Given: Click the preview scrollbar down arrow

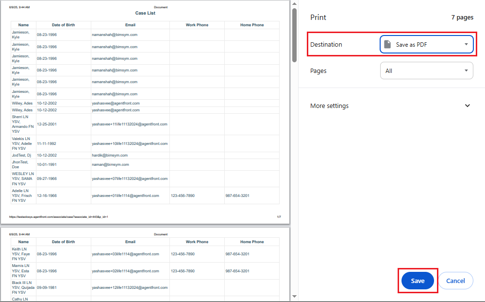Looking at the screenshot, I should point(294,296).
